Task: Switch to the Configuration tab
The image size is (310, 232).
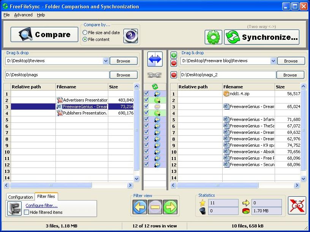Action: pos(21,197)
